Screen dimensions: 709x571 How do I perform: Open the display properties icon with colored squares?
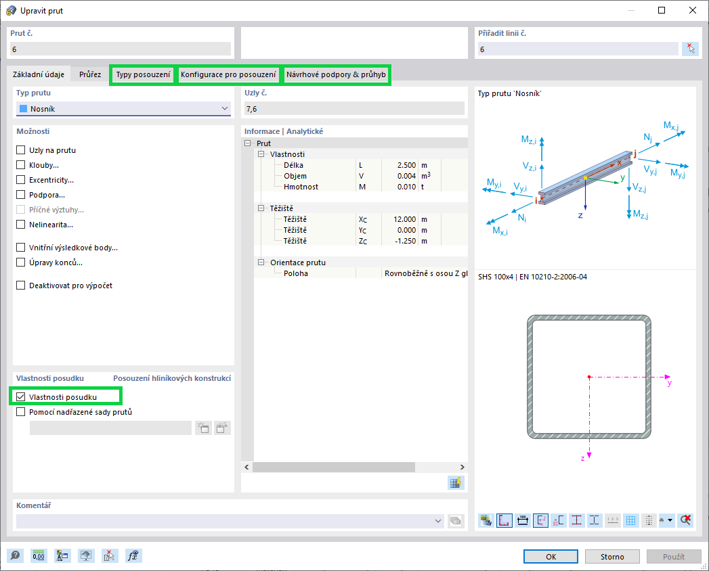(x=62, y=555)
